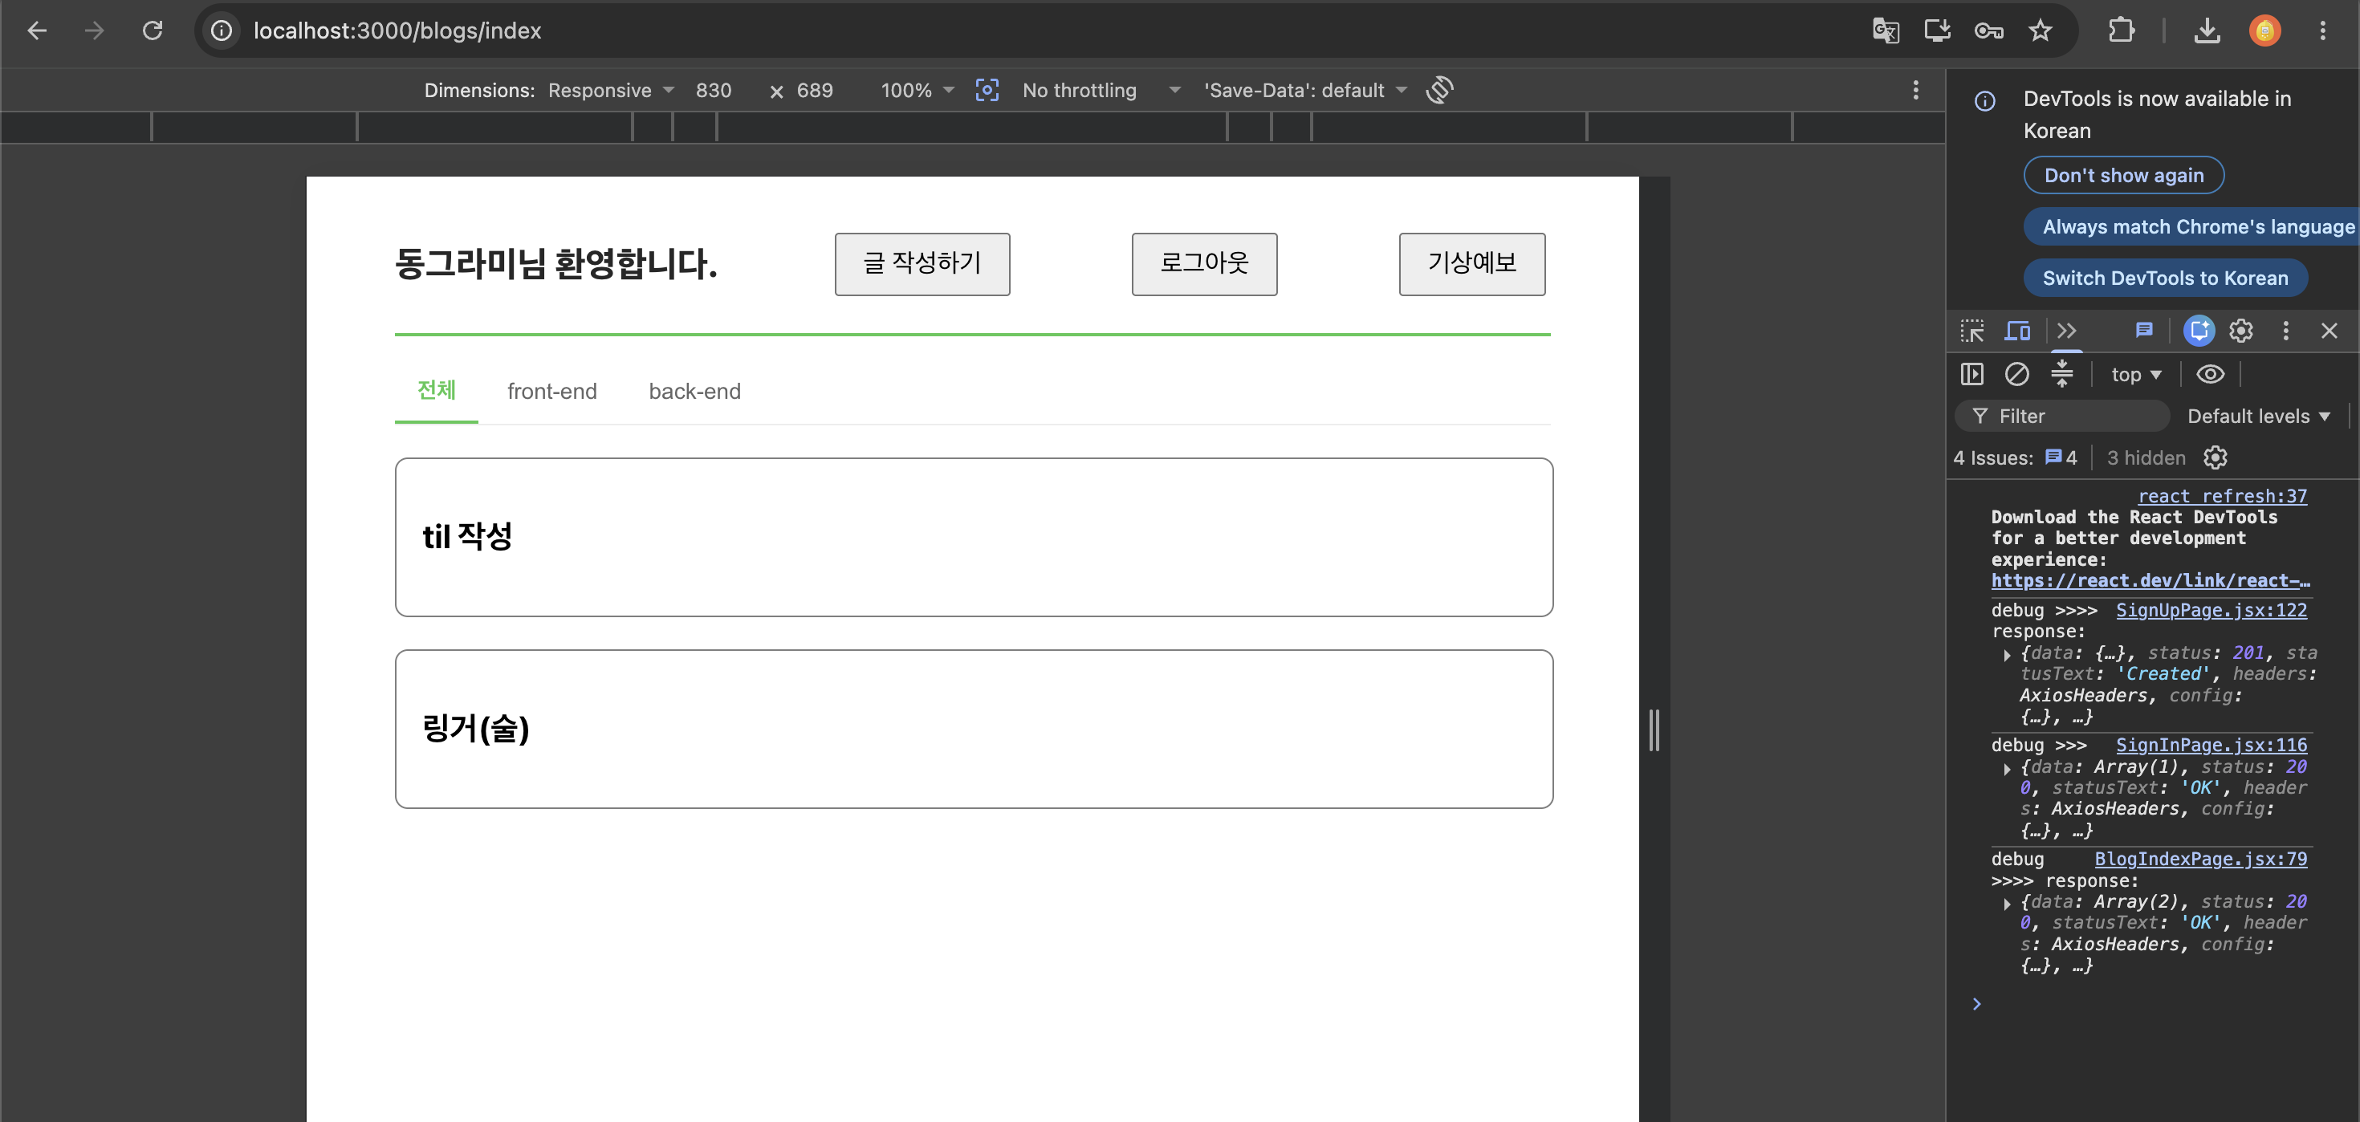Open the SignInPage.jsx:116 source link
The height and width of the screenshot is (1122, 2360).
pyautogui.click(x=2211, y=745)
